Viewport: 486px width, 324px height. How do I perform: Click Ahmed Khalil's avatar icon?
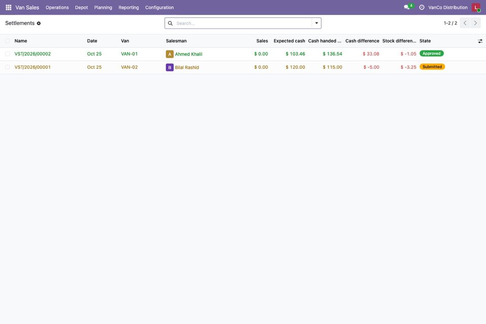(170, 54)
